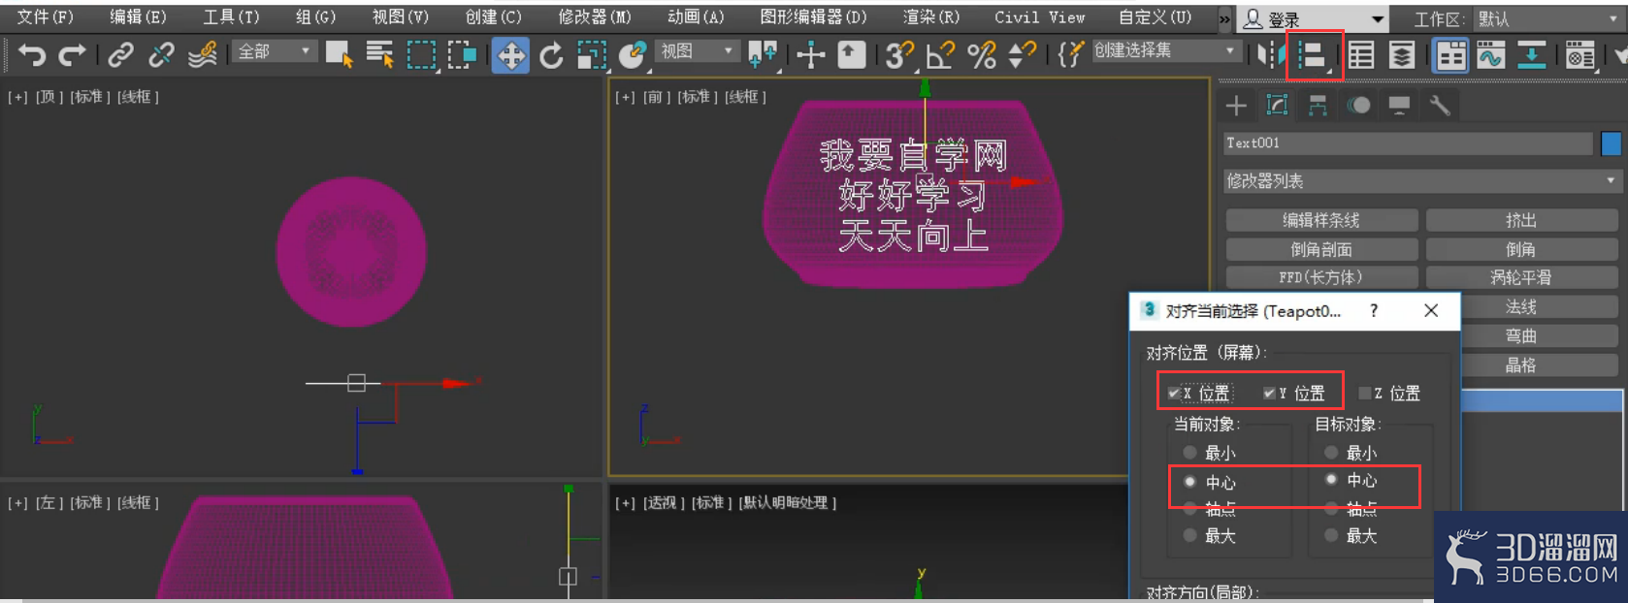1628x603 pixels.
Task: Click the Use Pivot Point Center icon
Action: (x=763, y=55)
